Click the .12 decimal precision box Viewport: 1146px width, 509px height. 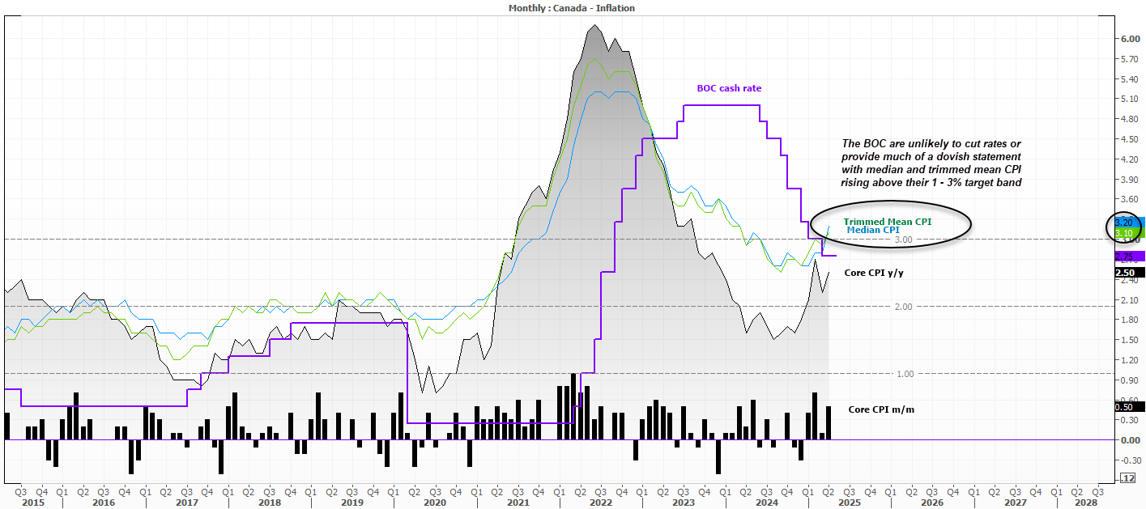(1126, 477)
